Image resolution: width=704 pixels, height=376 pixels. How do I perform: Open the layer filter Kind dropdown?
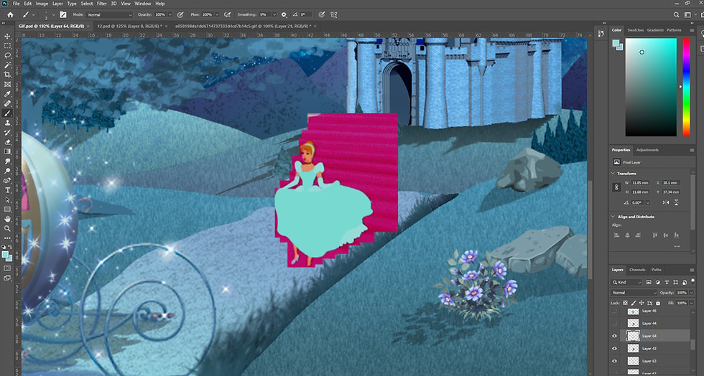point(626,282)
